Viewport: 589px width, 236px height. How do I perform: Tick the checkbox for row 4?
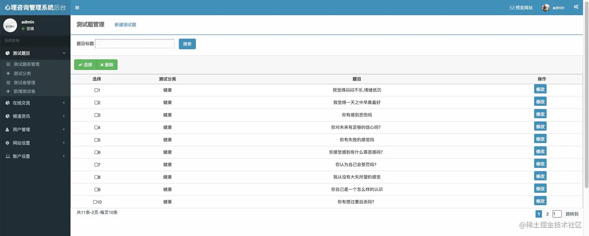(x=96, y=128)
